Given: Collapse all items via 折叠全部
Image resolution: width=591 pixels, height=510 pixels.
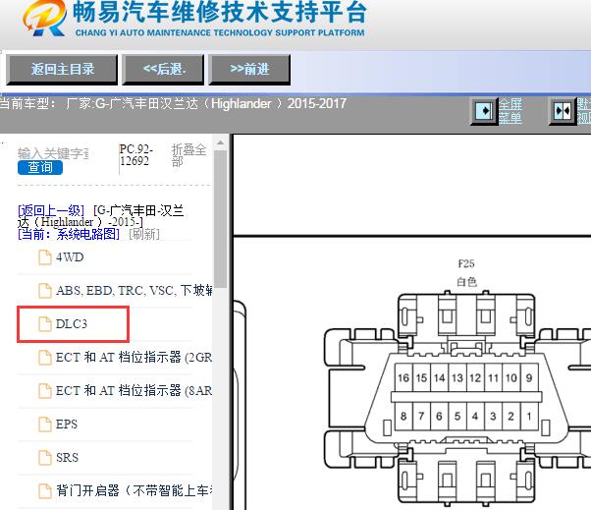Looking at the screenshot, I should (x=188, y=155).
